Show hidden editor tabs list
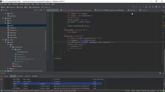 point(163,10)
